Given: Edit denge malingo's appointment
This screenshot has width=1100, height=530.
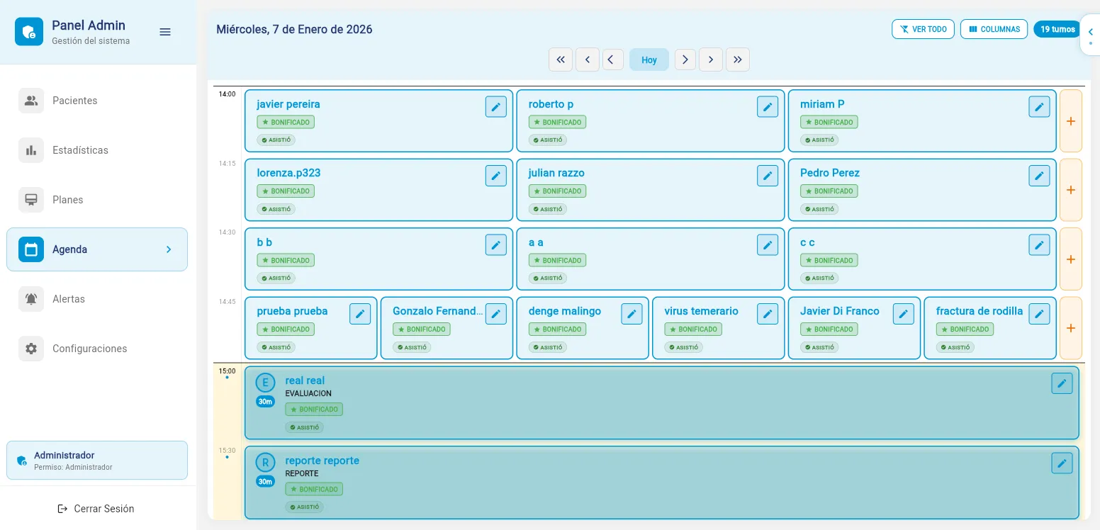Looking at the screenshot, I should 632,314.
